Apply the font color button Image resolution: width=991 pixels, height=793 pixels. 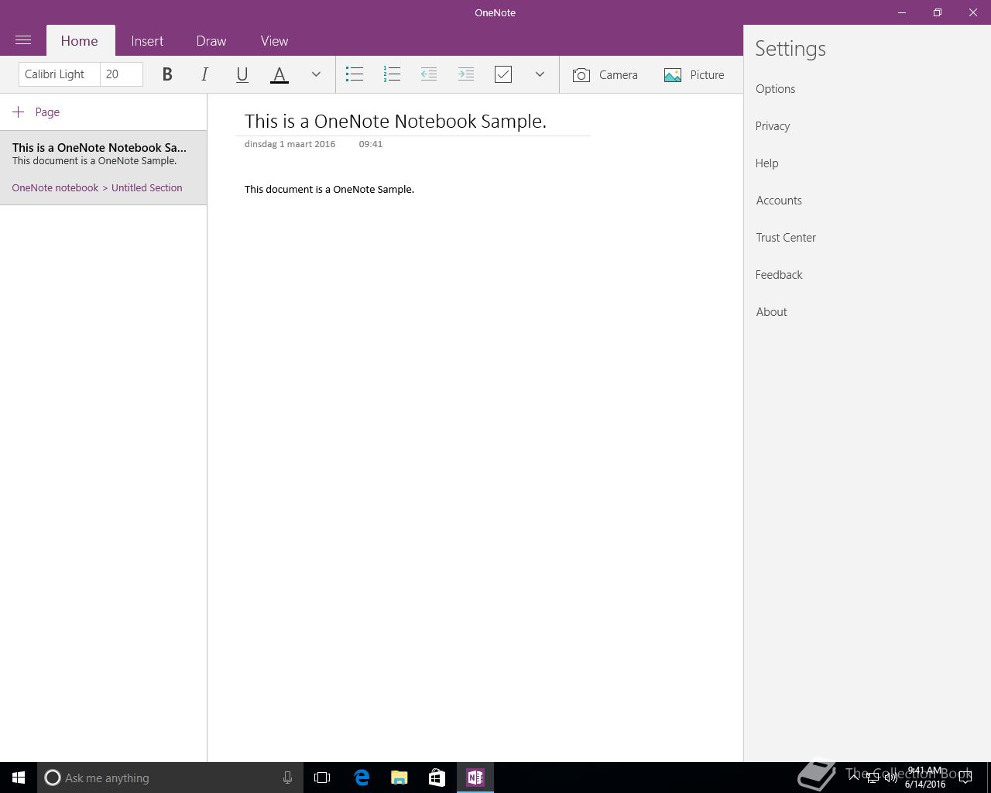coord(279,74)
